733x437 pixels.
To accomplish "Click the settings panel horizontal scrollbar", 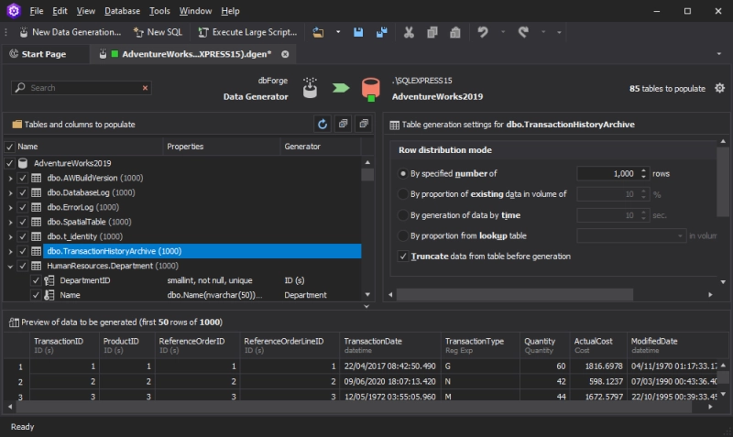I will [x=515, y=294].
